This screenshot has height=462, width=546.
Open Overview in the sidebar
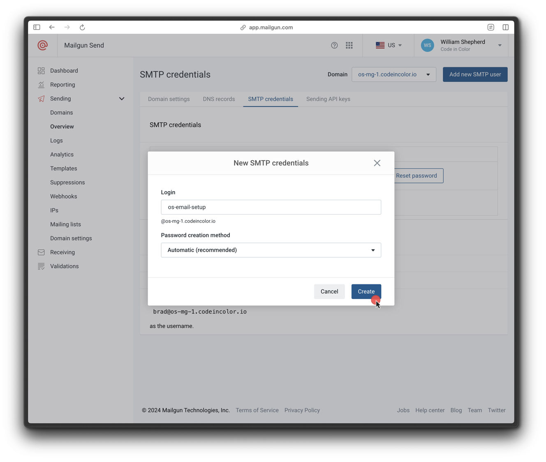62,127
